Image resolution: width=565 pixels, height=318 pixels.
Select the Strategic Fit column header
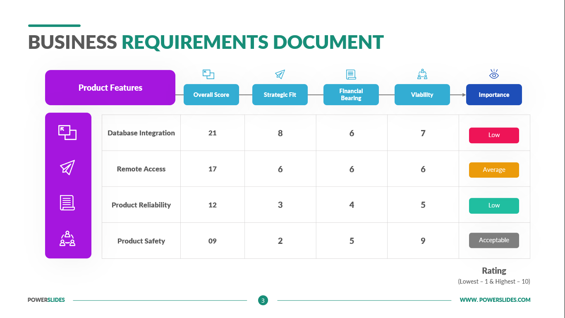tap(280, 95)
